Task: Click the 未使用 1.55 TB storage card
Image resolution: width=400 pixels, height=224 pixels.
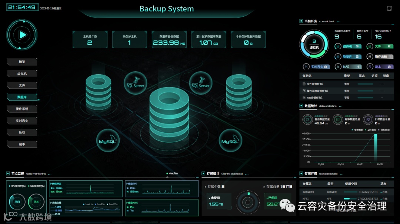Action: point(219,201)
